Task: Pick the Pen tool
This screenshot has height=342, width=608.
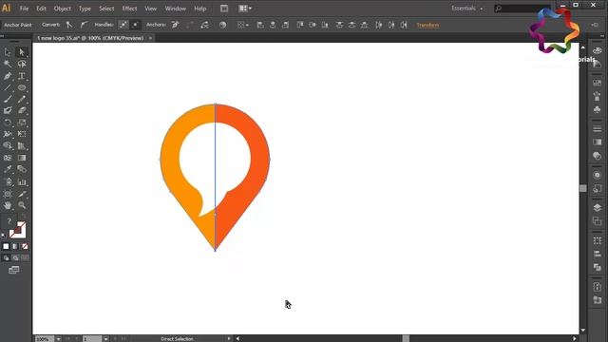Action: 8,76
